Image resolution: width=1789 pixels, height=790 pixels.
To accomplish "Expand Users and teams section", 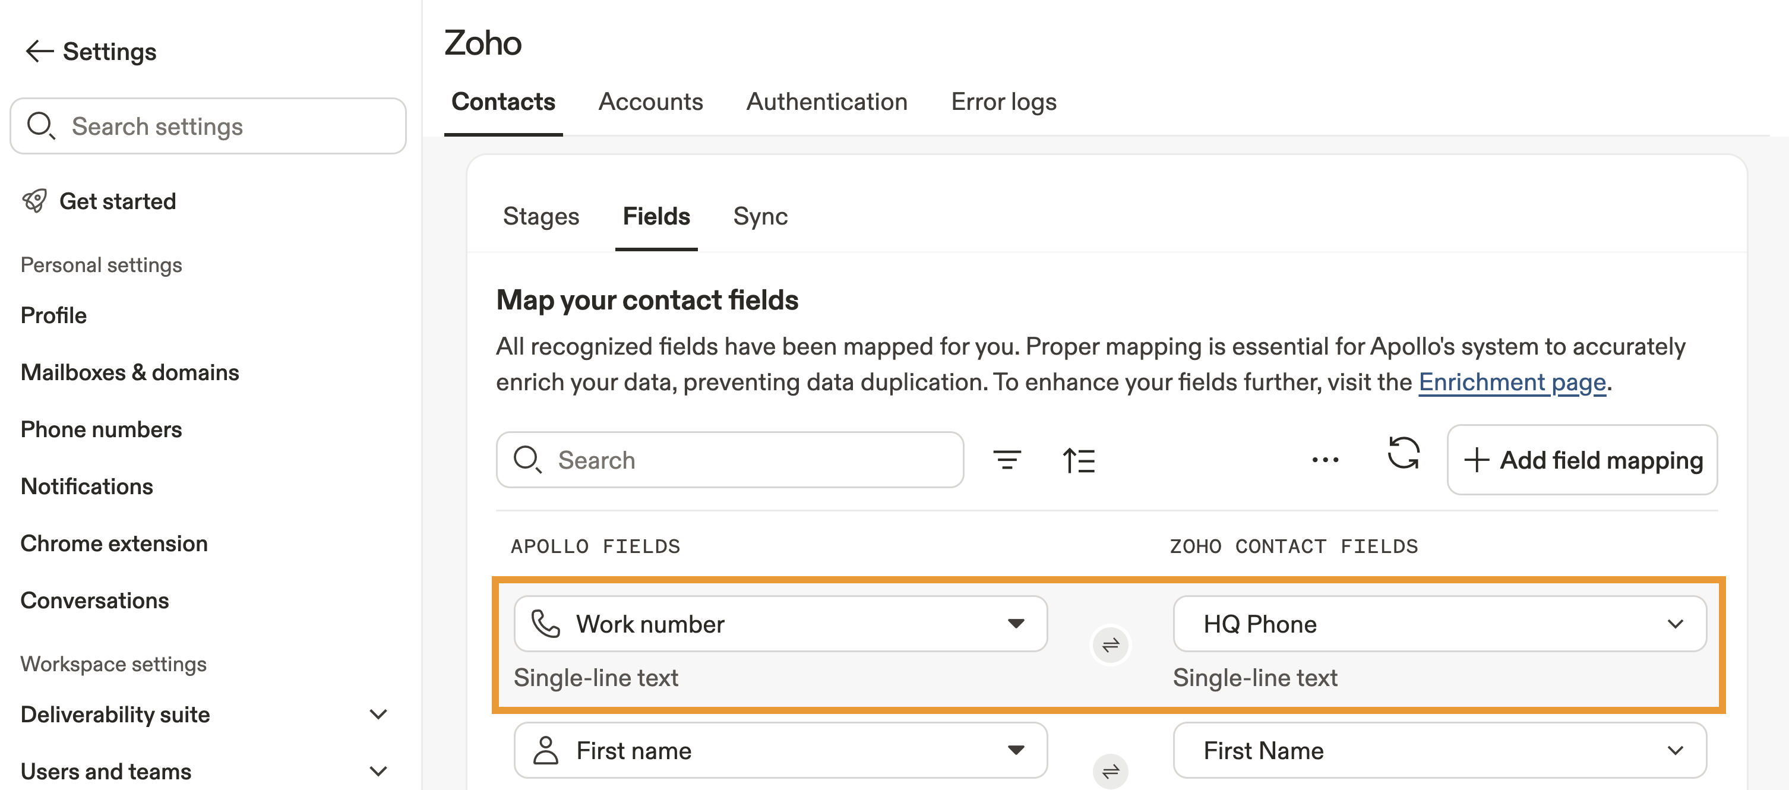I will pyautogui.click(x=378, y=771).
